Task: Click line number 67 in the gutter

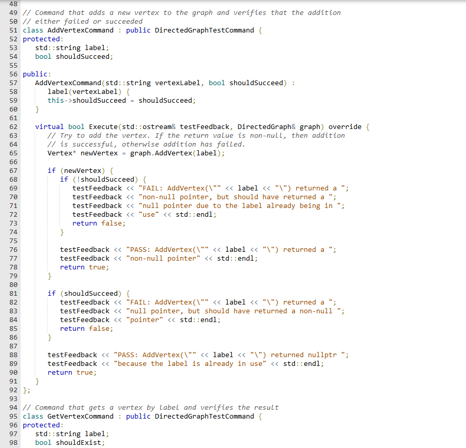Action: click(x=13, y=170)
